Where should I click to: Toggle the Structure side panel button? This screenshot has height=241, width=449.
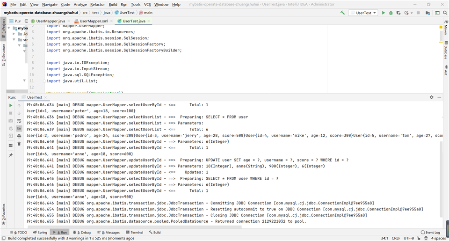click(3, 55)
